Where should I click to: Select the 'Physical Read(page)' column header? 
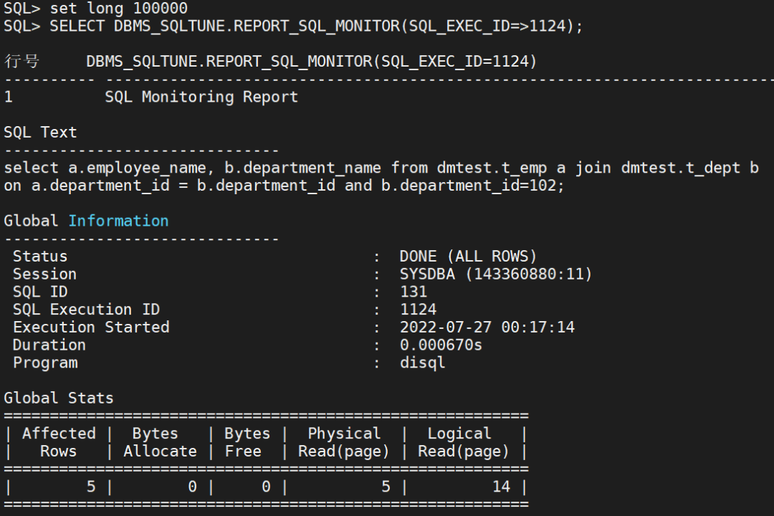(344, 442)
